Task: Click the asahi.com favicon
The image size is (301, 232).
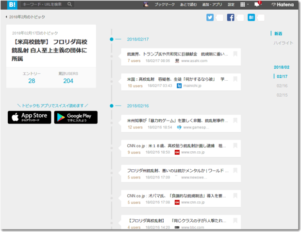Action: 177,61
